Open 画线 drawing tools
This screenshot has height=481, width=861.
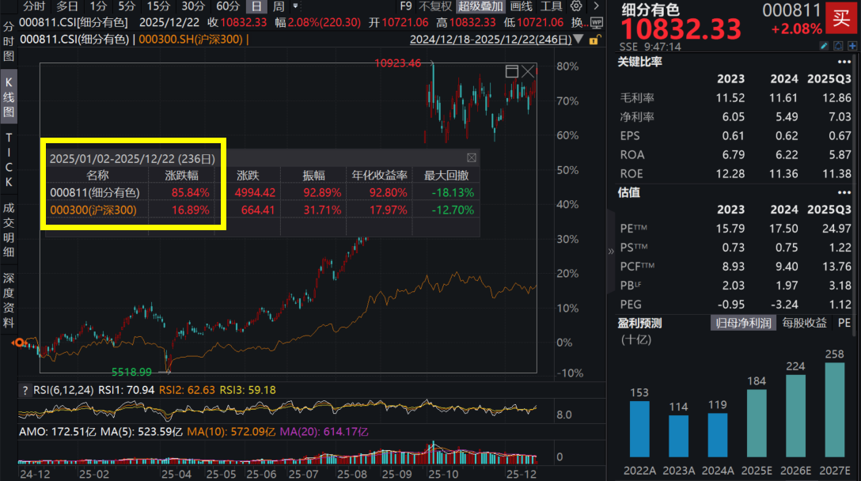521,6
